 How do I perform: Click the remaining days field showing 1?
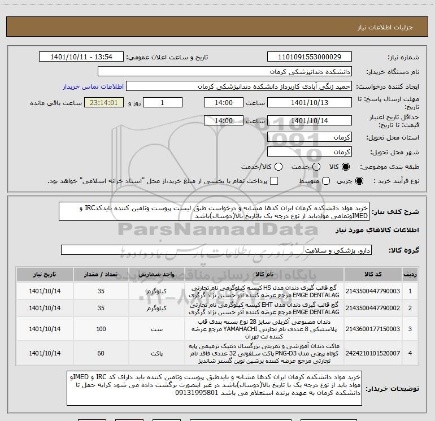click(x=163, y=103)
